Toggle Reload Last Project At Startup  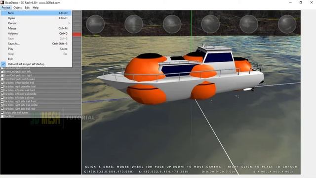pyautogui.click(x=36, y=64)
